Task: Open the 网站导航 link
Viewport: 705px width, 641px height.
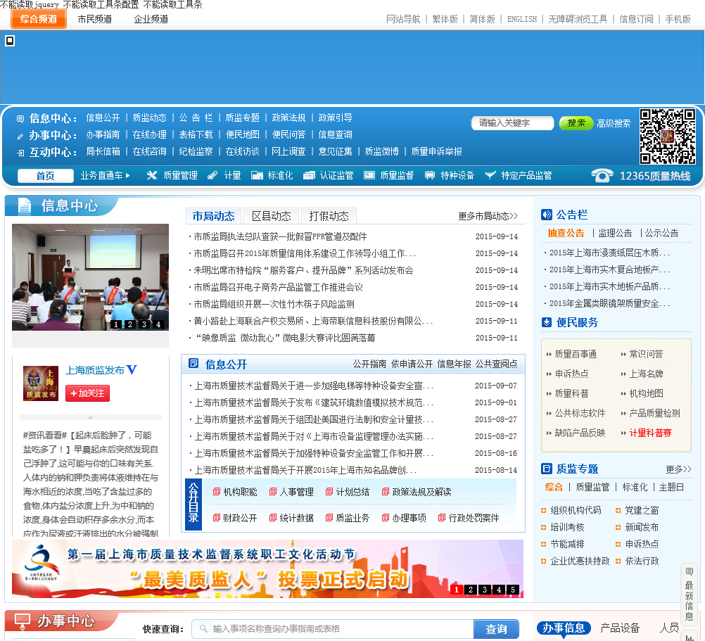Action: pos(403,19)
